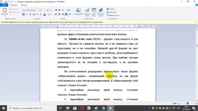
Task: Toggle Superscript formatting
Action: 41,14
